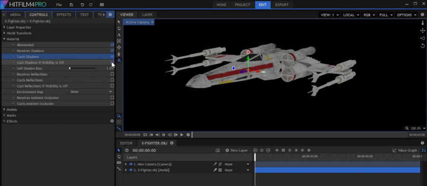
Task: Jump to start of timeline
Action: pos(164,135)
